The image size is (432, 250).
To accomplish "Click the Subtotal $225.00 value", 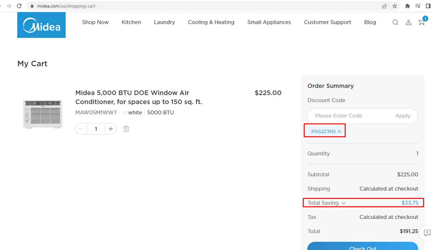I will coord(408,174).
